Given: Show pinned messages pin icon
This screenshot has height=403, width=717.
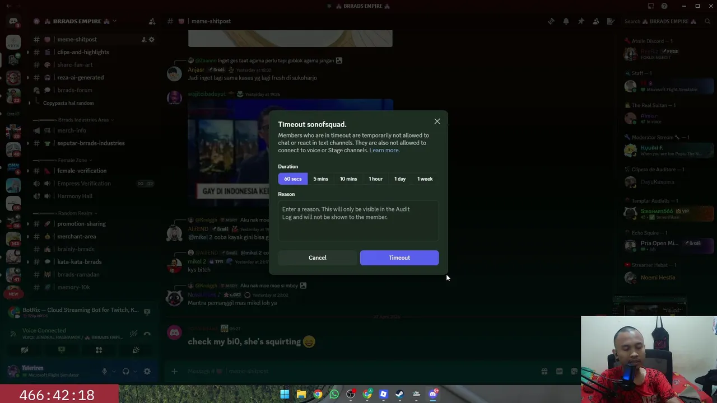Looking at the screenshot, I should pos(581,21).
